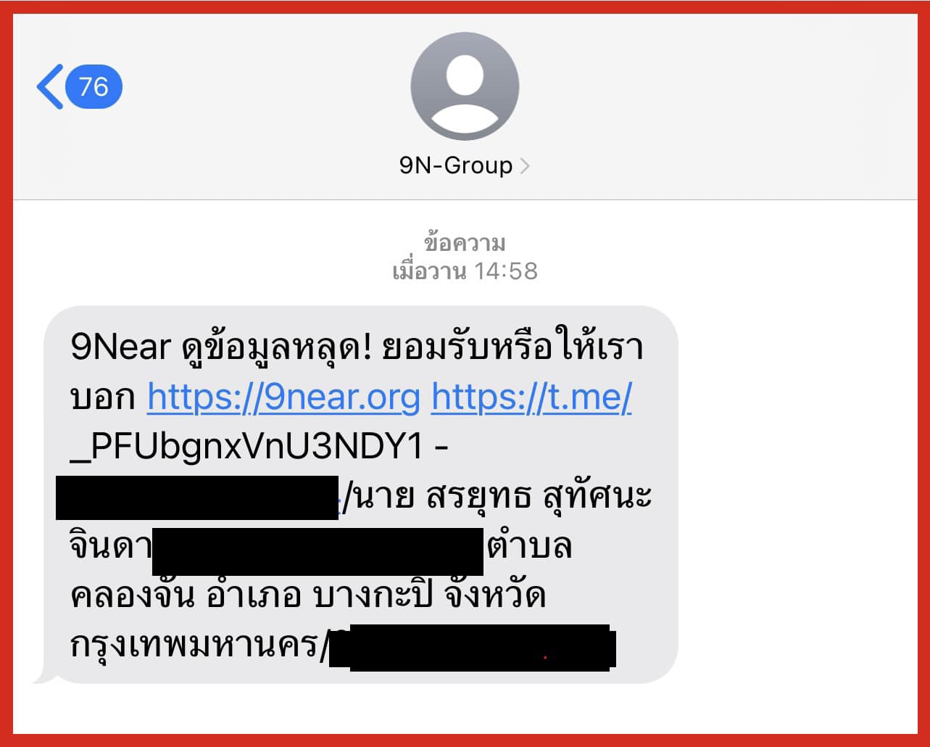
Task: Click the เมื่อวาน 14:58 timestamp
Action: coord(465,271)
